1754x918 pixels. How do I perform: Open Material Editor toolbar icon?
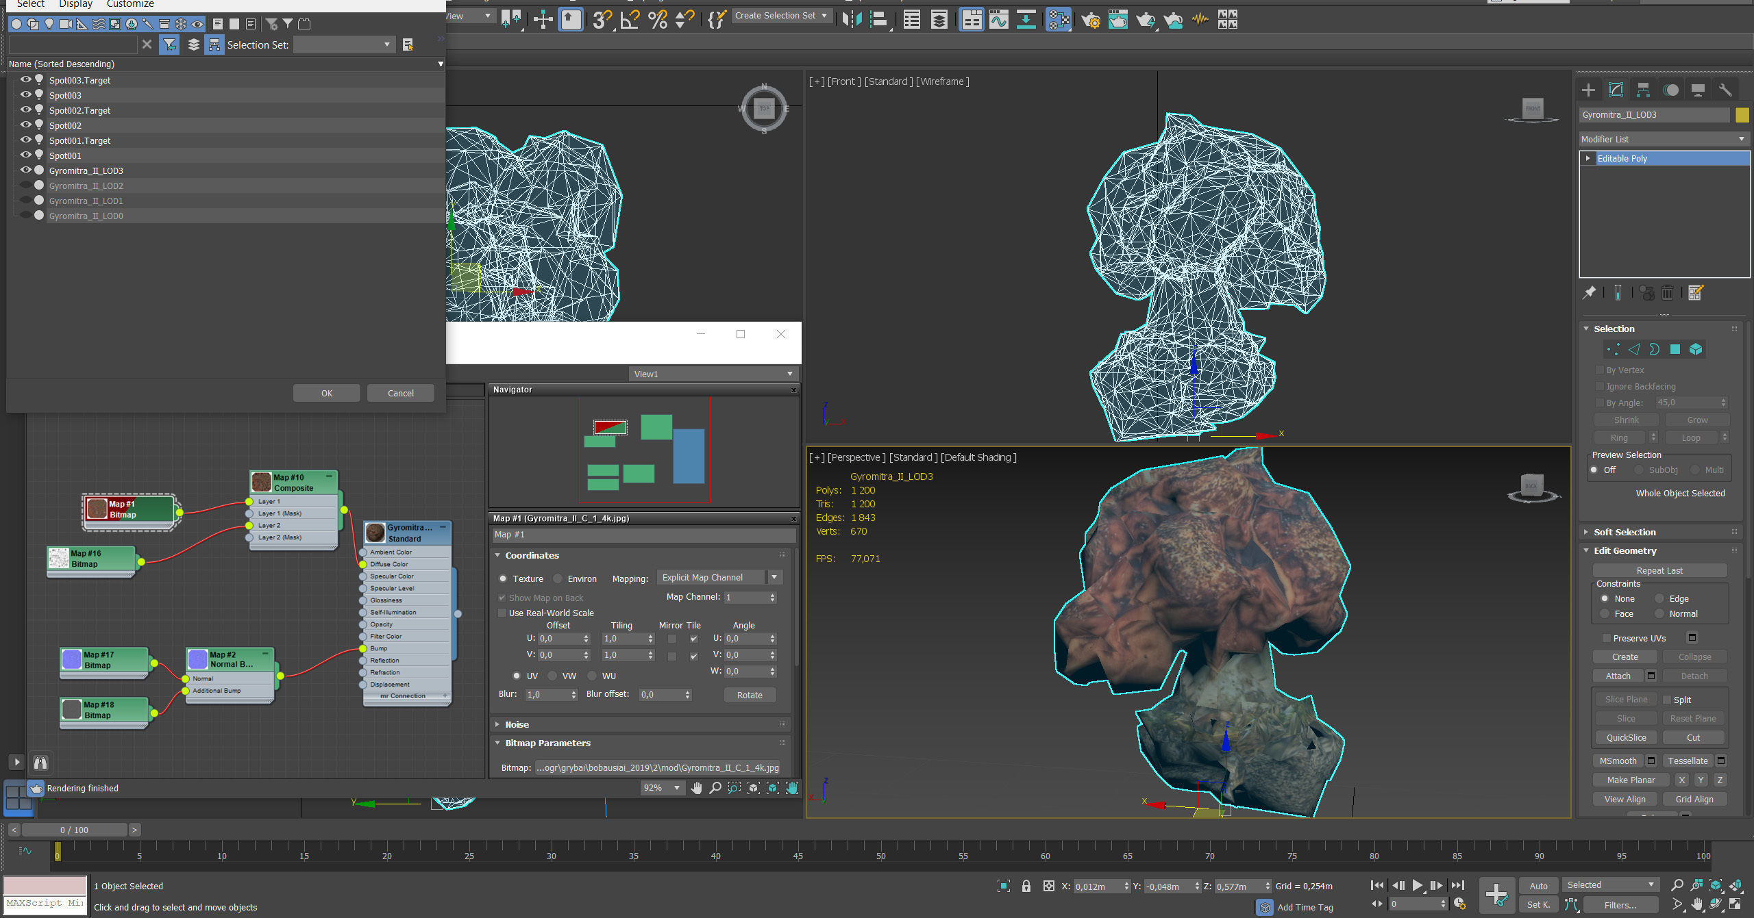(x=1059, y=19)
